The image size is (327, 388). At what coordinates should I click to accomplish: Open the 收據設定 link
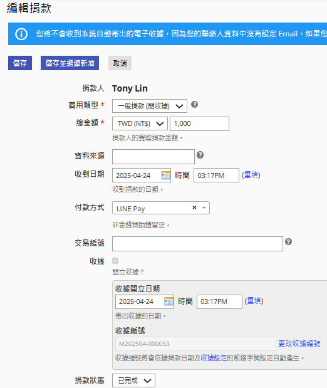pyautogui.click(x=214, y=358)
